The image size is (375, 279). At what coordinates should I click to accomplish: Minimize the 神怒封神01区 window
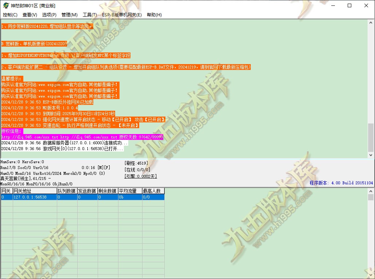coord(333,5)
